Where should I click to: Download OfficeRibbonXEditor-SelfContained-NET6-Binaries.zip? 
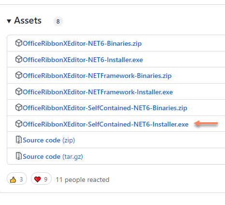tap(105, 108)
